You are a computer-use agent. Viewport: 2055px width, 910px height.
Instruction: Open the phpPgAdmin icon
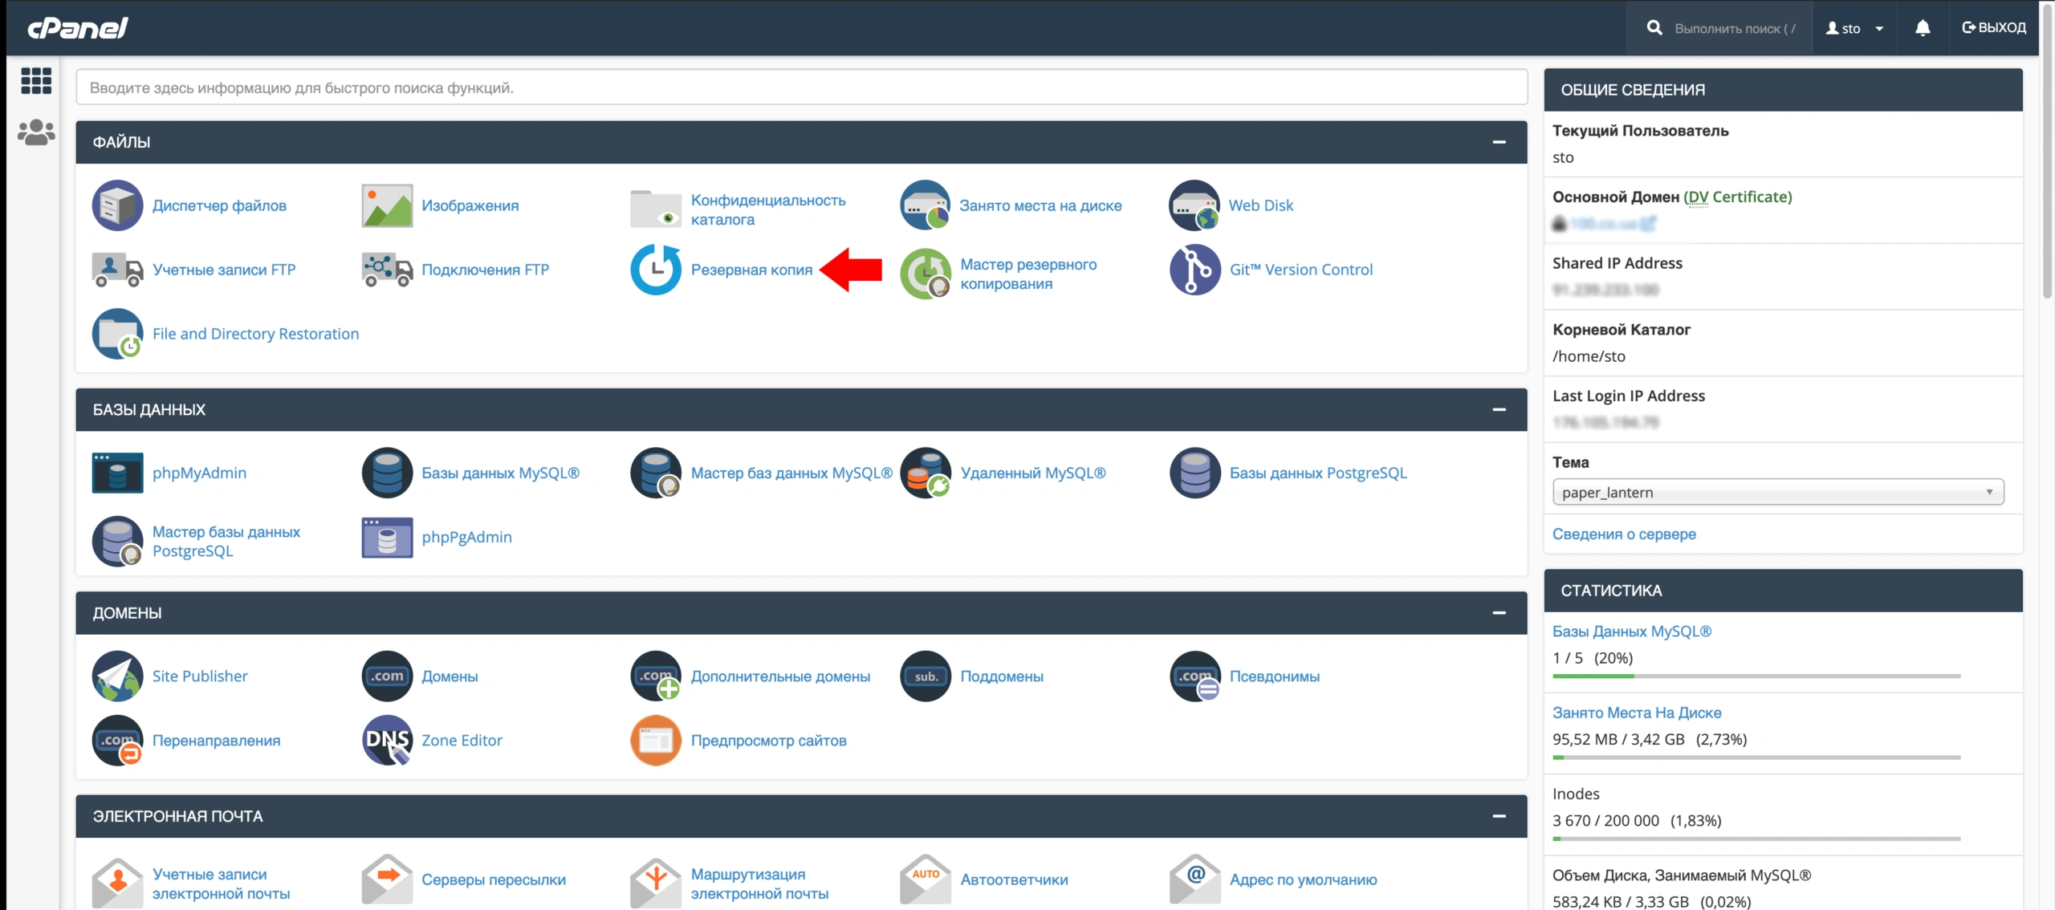tap(387, 537)
